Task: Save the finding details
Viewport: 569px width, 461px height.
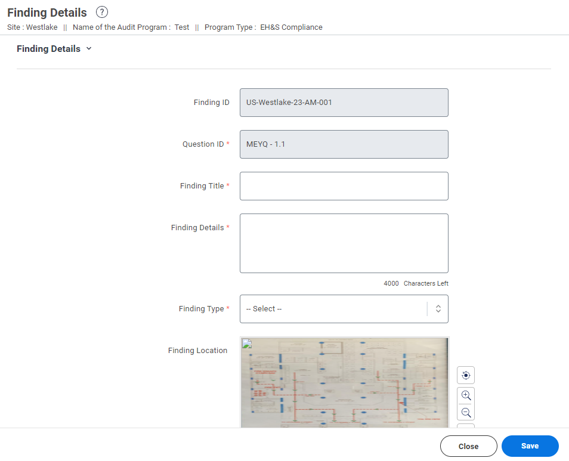Action: 530,446
